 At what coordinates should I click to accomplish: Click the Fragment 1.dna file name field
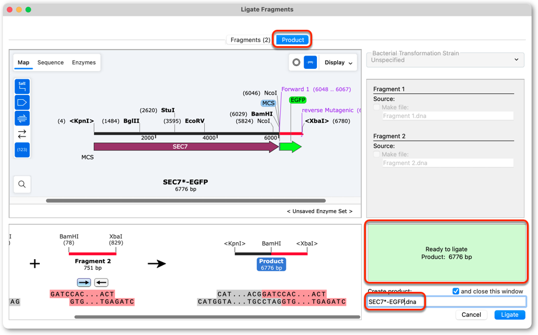click(x=448, y=116)
